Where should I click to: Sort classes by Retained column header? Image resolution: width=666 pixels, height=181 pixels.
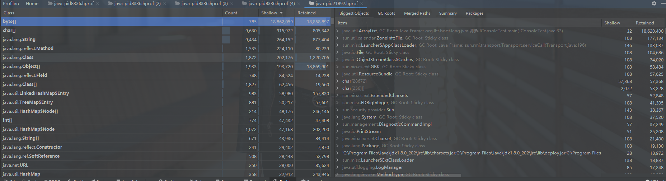306,13
